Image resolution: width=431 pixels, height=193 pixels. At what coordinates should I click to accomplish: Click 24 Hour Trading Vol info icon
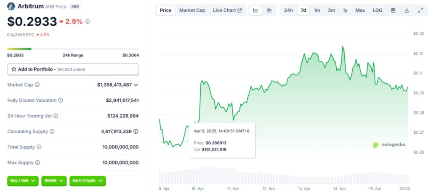(x=56, y=116)
